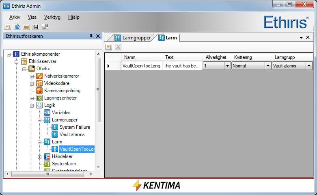Image resolution: width=317 pixels, height=195 pixels.
Task: Sort by the Kvittering column header
Action: (252, 57)
